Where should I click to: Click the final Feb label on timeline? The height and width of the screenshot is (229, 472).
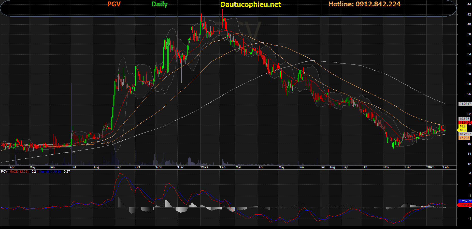446,167
